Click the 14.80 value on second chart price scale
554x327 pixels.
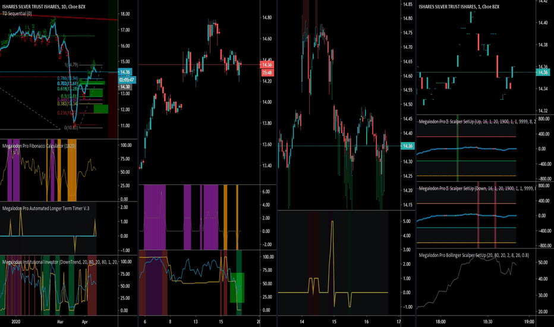point(267,17)
